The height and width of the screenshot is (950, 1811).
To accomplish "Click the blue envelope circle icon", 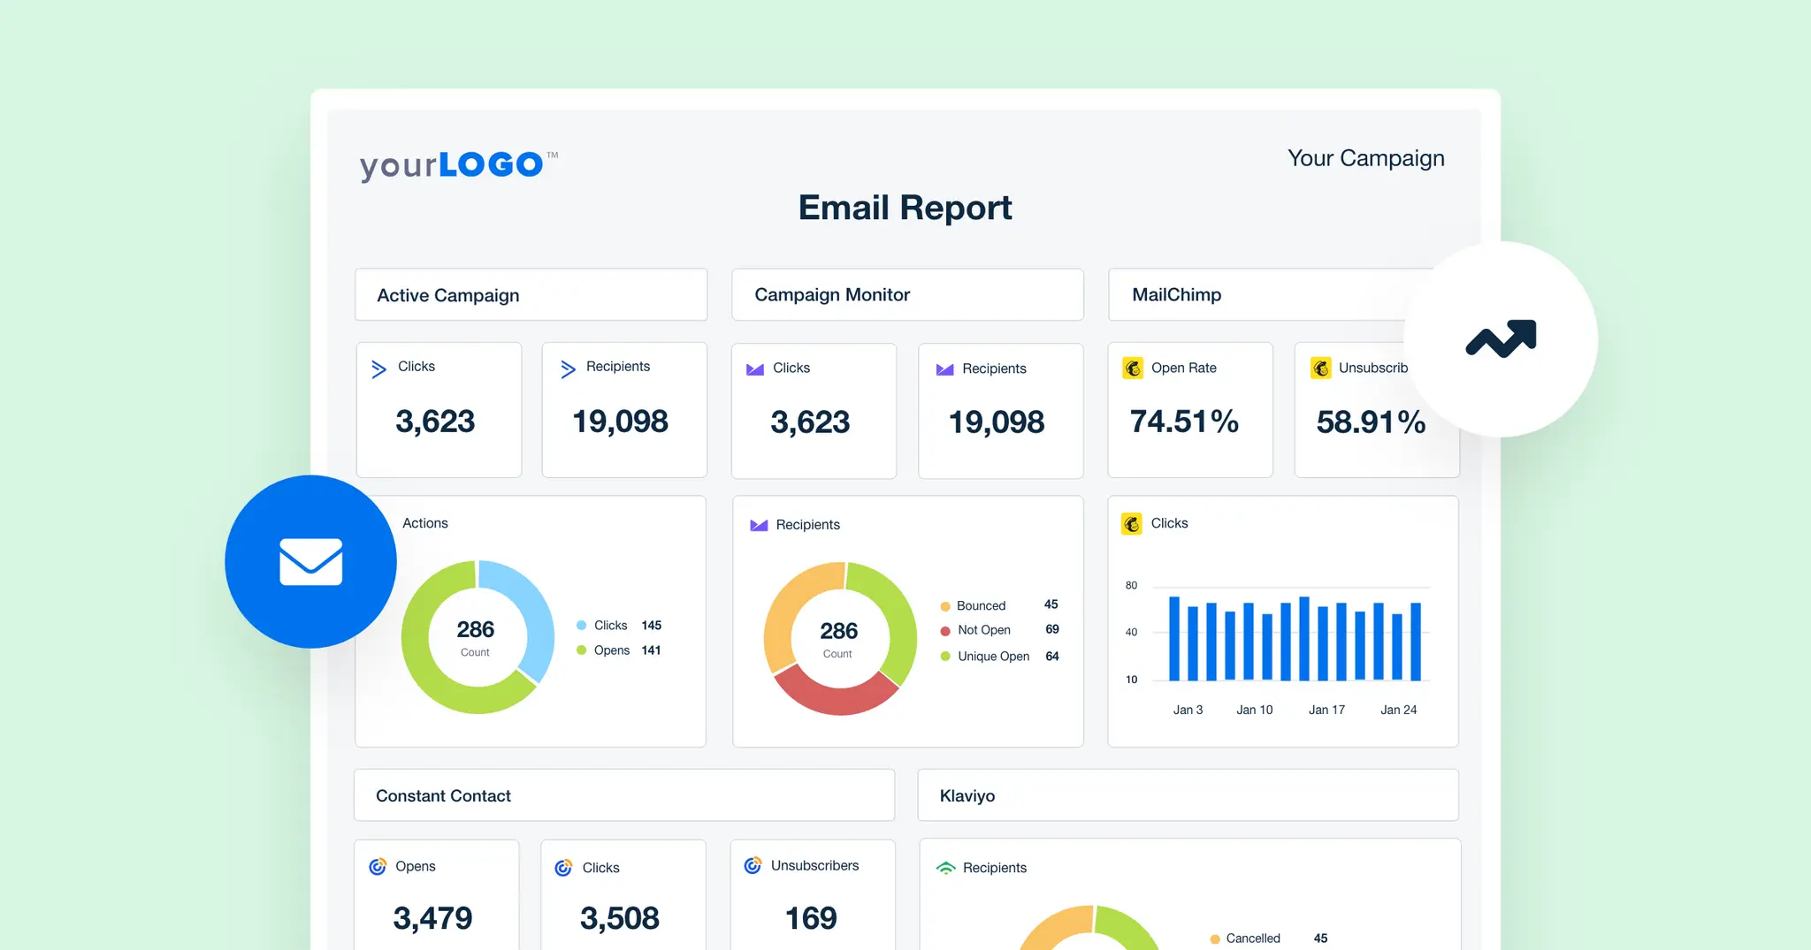I will (x=310, y=561).
